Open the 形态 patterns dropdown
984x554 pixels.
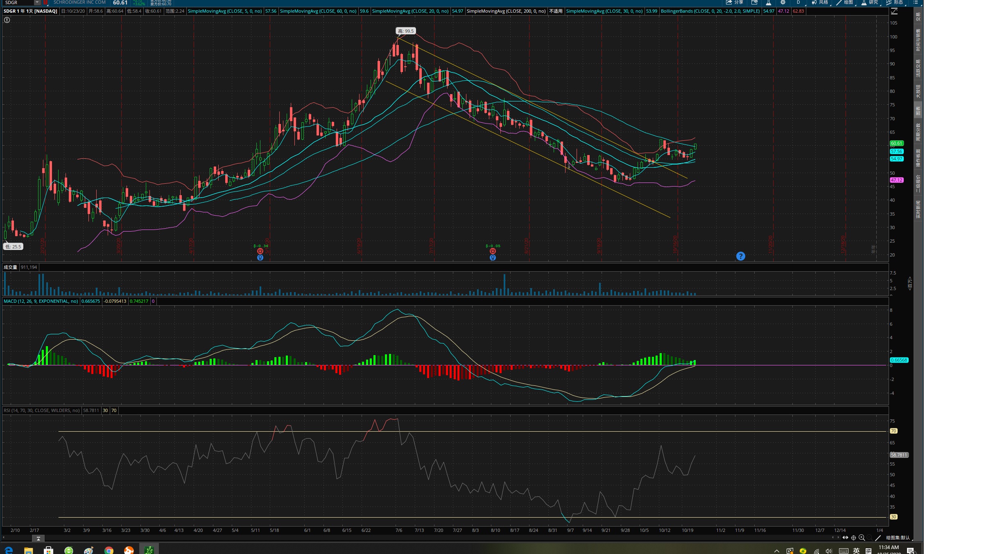pyautogui.click(x=895, y=2)
